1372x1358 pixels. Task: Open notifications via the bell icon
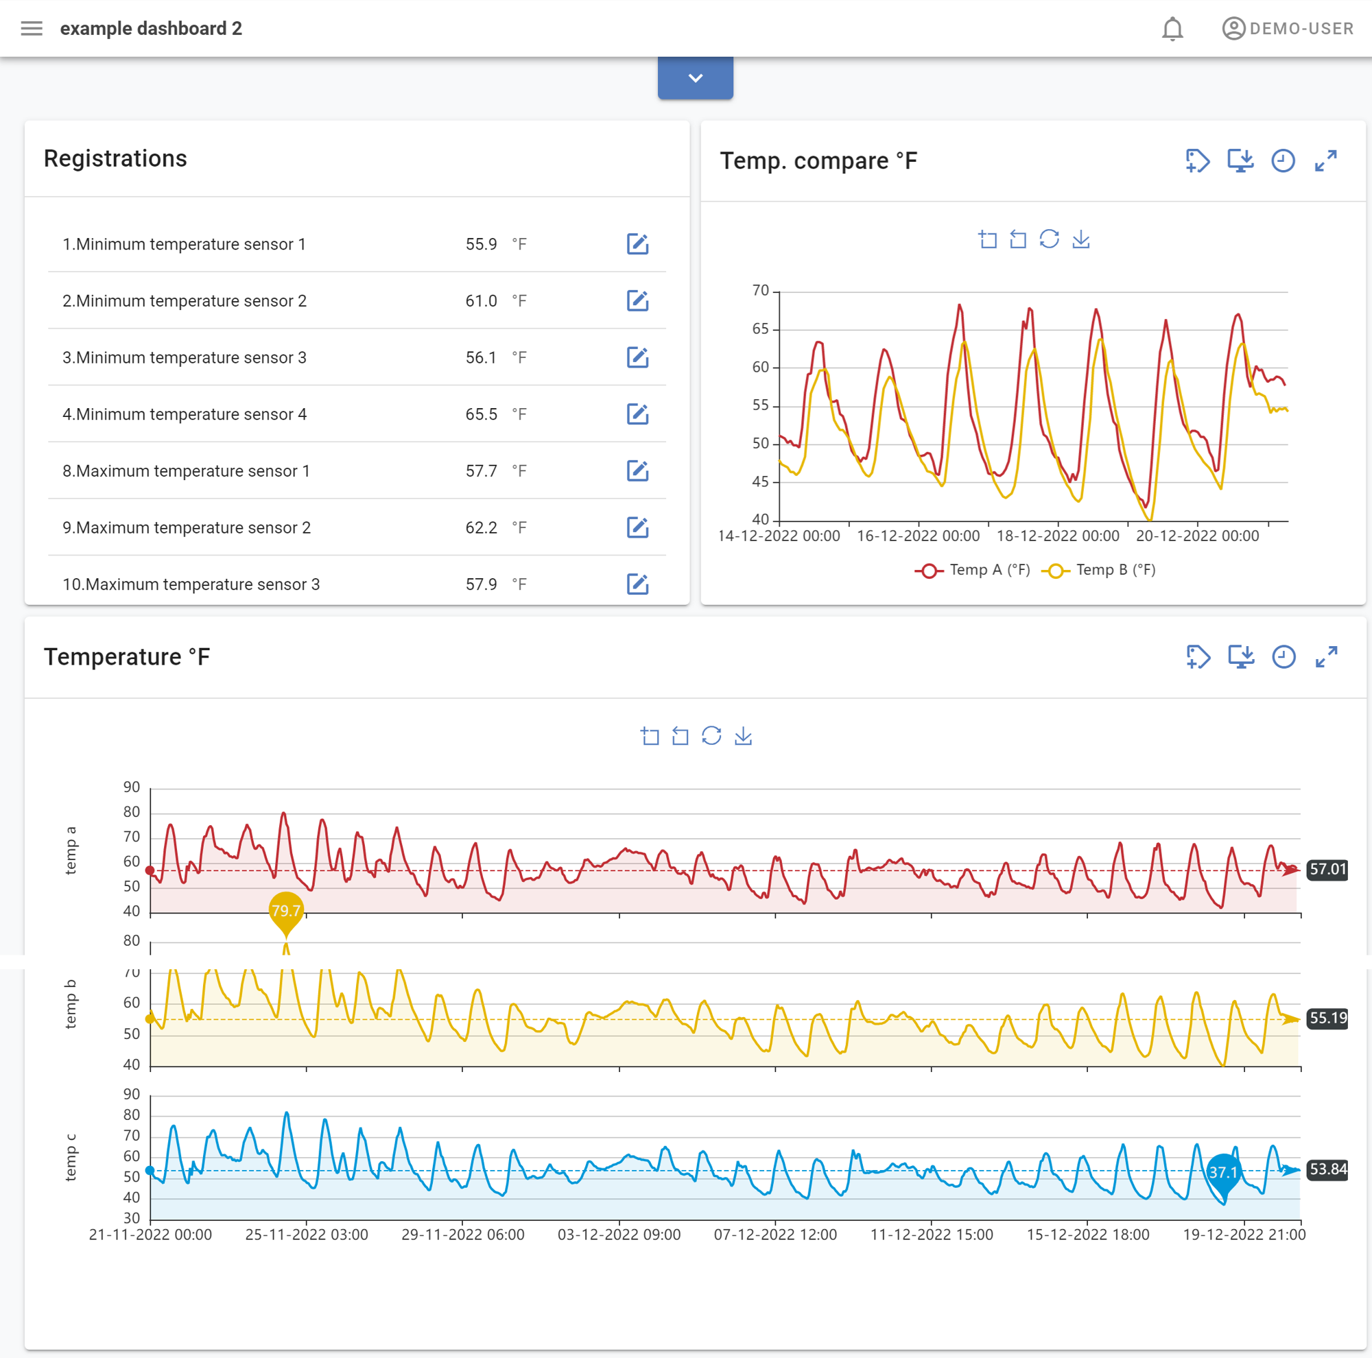1172,28
